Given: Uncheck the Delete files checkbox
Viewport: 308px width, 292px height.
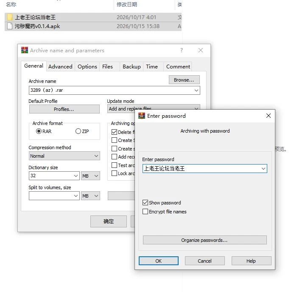Looking at the screenshot, I should pyautogui.click(x=114, y=132).
